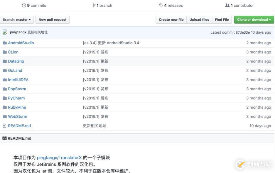Click the RubyMine folder icon
The height and width of the screenshot is (173, 275).
5,107
